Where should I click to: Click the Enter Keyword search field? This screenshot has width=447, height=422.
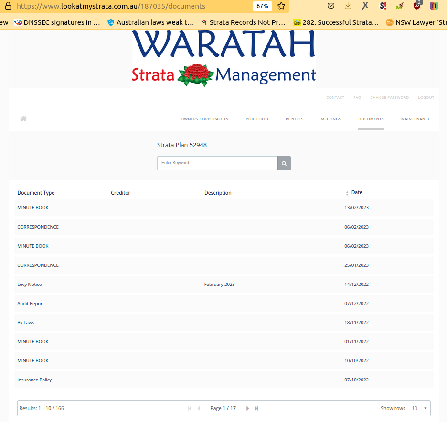(217, 163)
